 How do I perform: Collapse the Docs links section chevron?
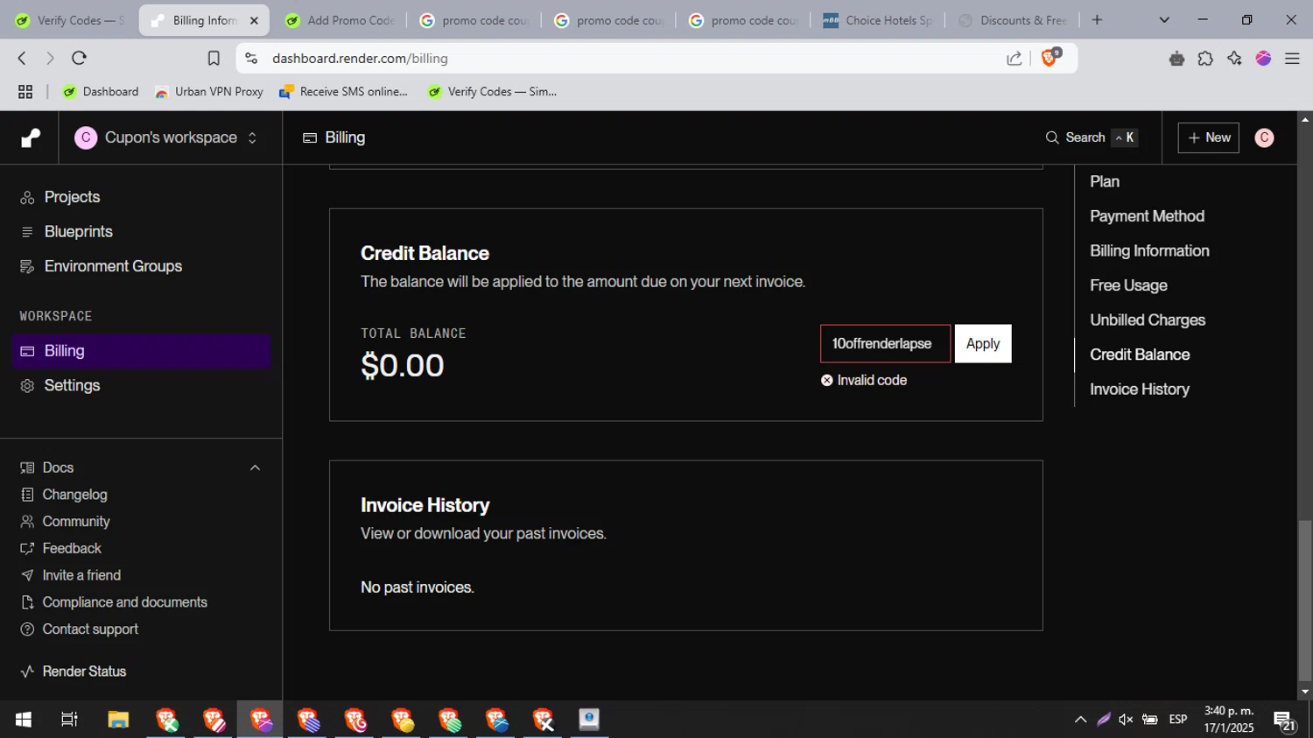[255, 468]
